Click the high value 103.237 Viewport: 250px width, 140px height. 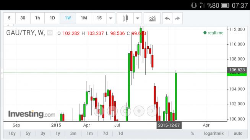(x=95, y=33)
